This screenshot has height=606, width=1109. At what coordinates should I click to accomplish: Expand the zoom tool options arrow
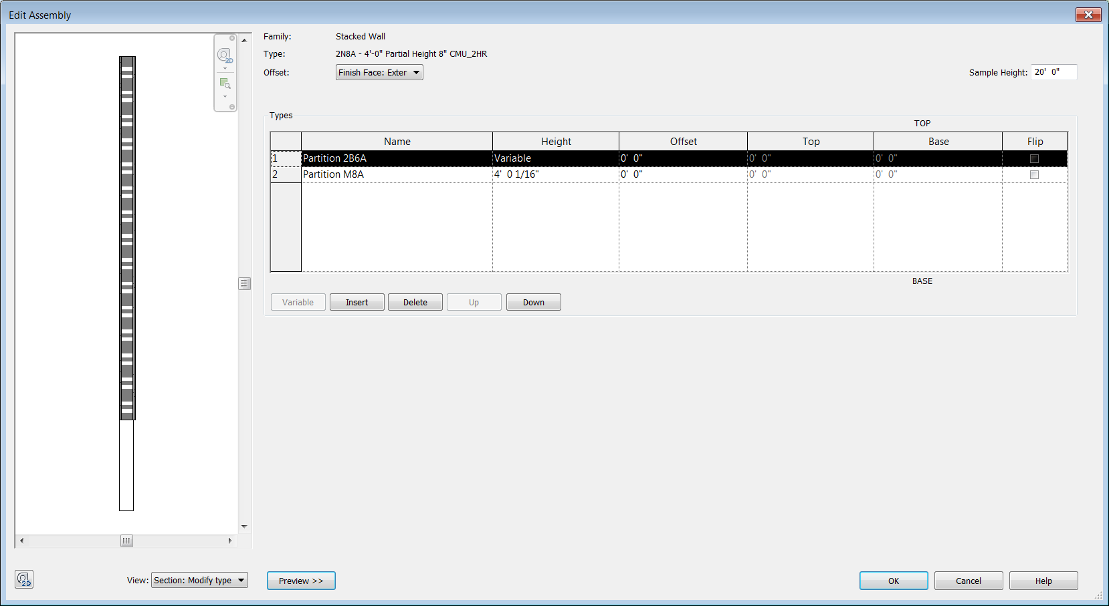coord(225,96)
